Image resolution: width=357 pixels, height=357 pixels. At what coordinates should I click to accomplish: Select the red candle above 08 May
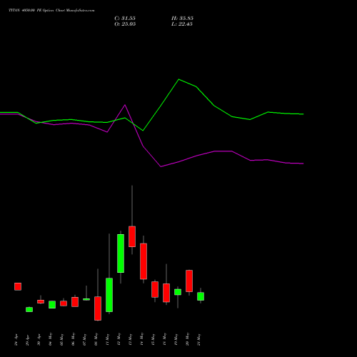pos(98,308)
